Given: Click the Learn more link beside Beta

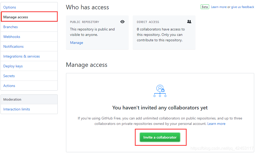Looking at the screenshot, I should [219, 7].
